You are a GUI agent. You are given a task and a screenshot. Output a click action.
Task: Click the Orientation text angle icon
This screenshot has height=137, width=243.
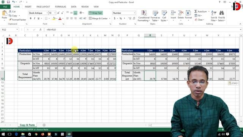pyautogui.click(x=81, y=13)
